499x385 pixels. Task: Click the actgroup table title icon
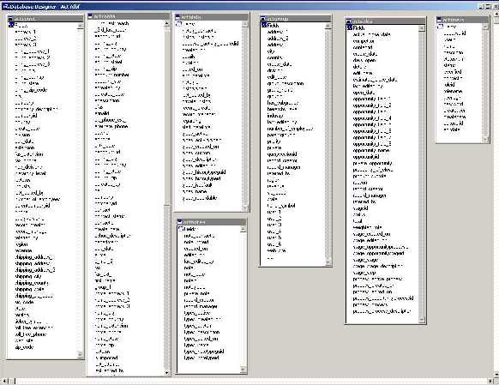pyautogui.click(x=263, y=19)
